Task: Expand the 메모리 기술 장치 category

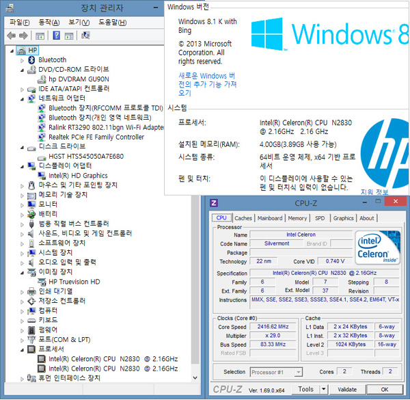Action: point(23,196)
